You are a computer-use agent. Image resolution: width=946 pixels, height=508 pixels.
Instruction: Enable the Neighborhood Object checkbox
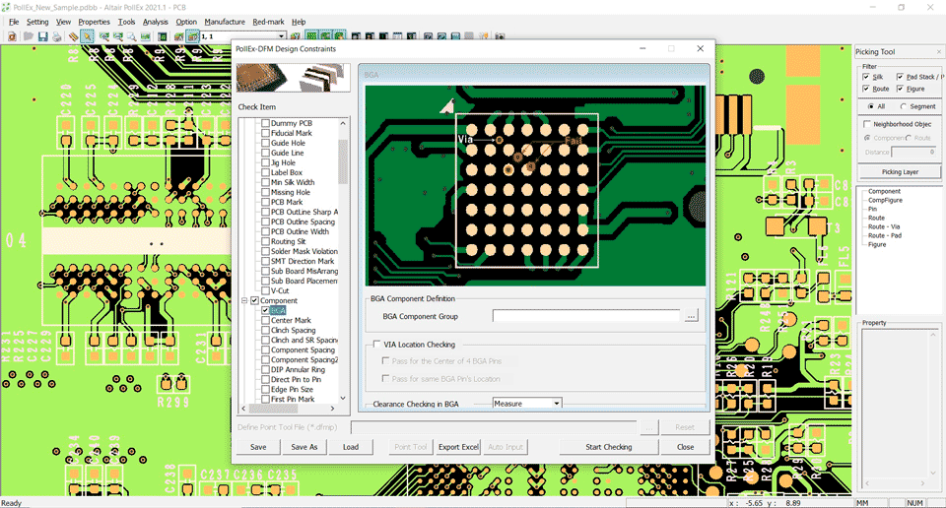pos(867,123)
